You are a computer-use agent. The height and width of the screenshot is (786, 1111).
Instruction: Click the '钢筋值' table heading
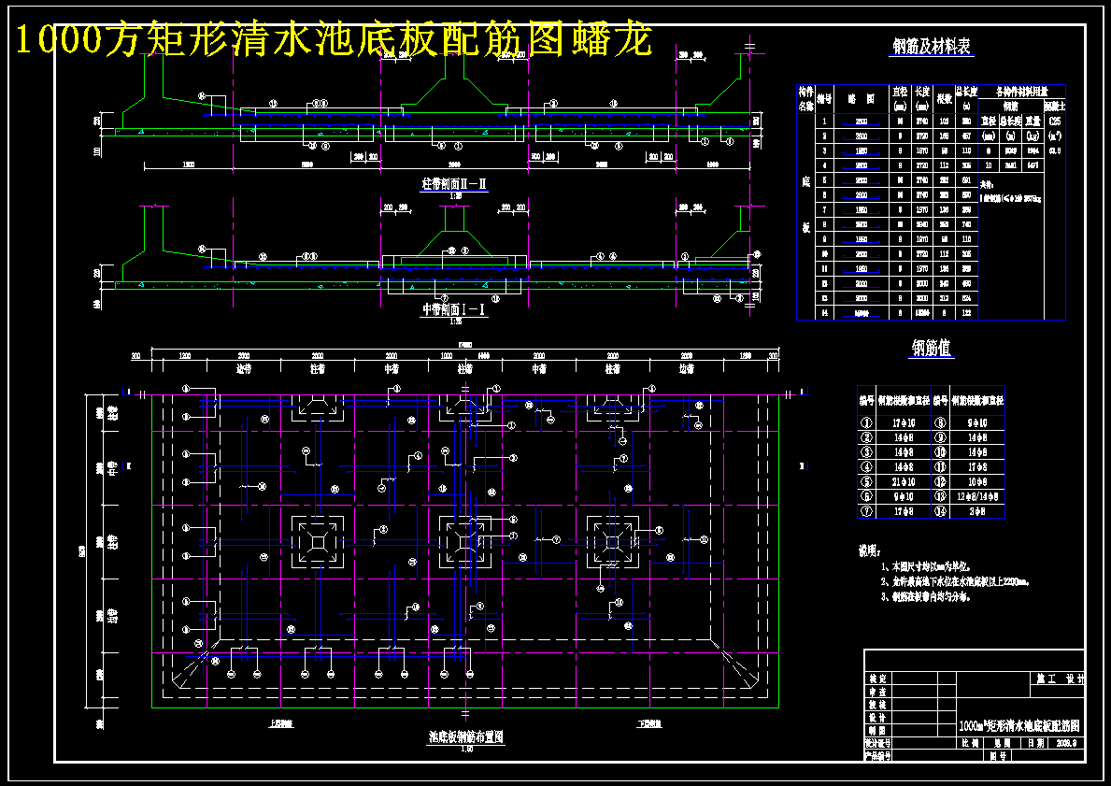pos(932,348)
